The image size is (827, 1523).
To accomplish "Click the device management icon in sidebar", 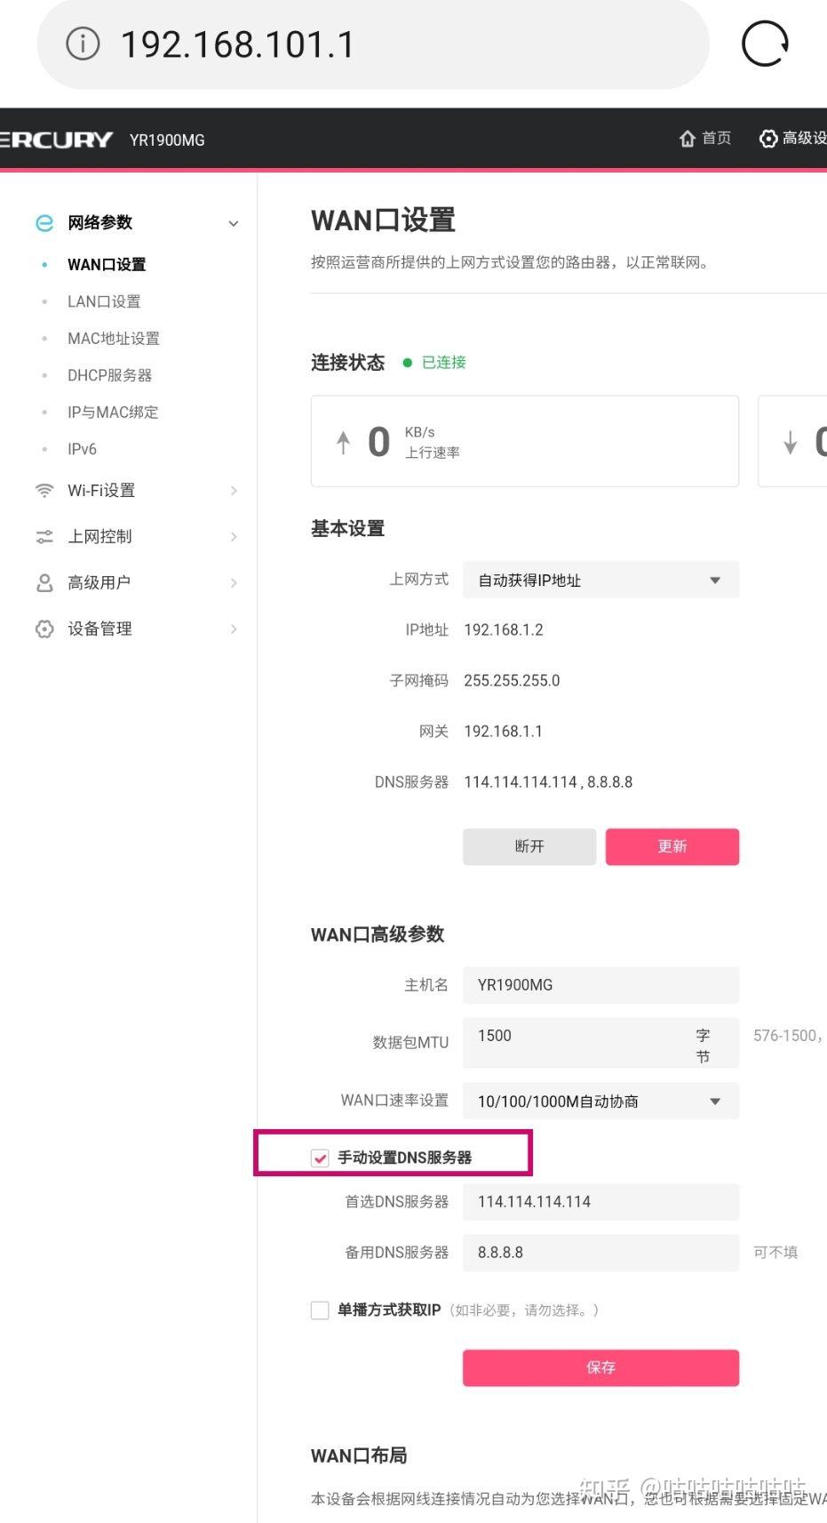I will 44,629.
